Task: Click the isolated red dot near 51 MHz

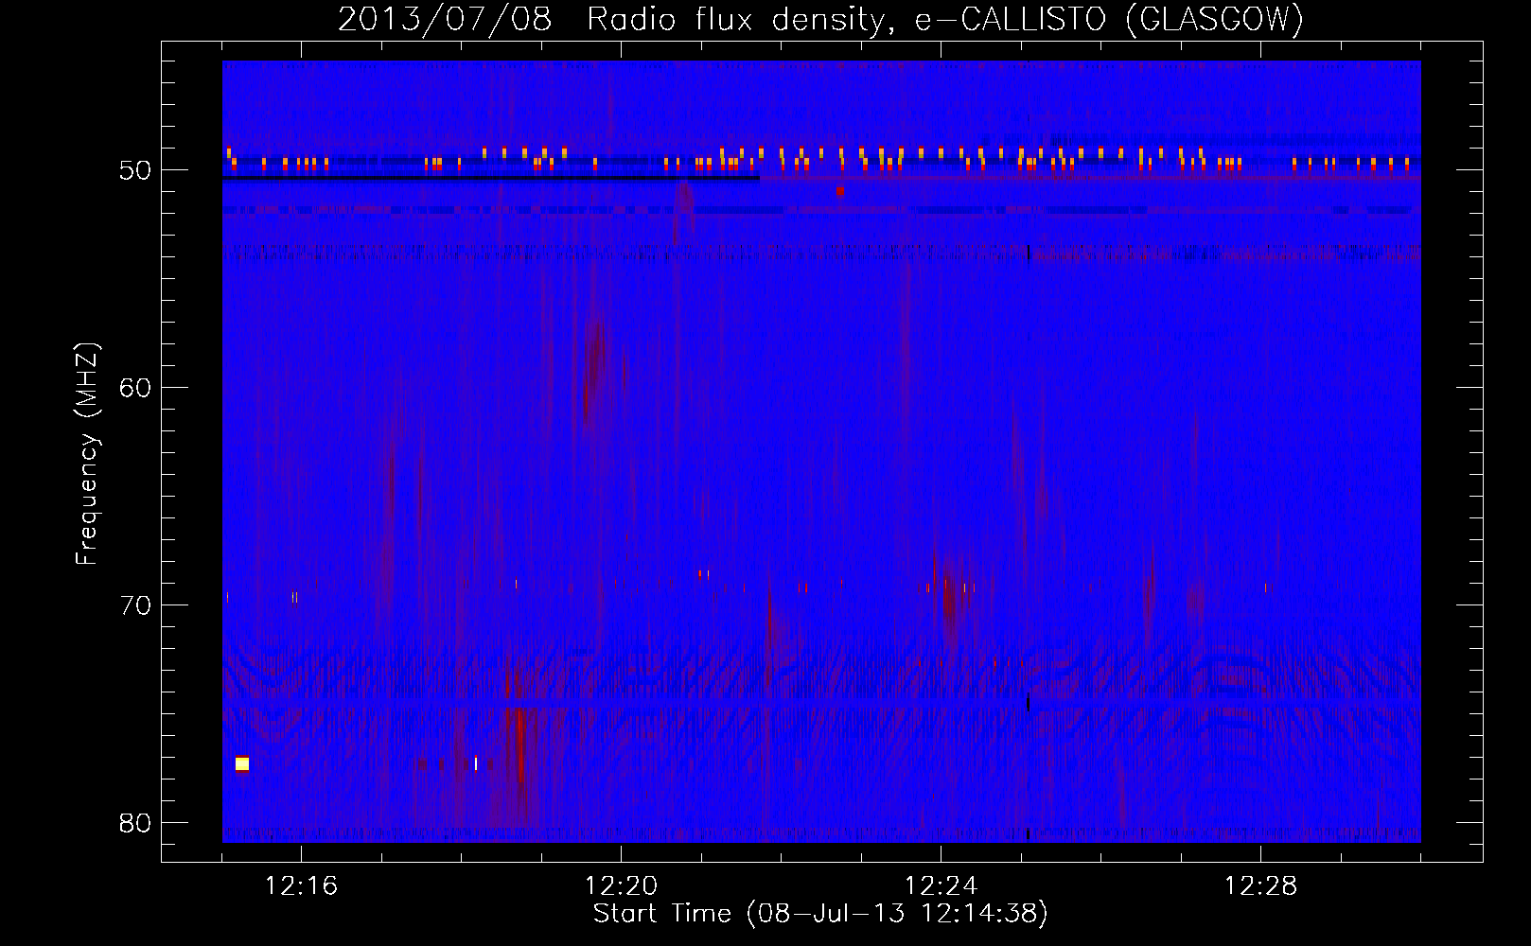Action: pyautogui.click(x=839, y=191)
